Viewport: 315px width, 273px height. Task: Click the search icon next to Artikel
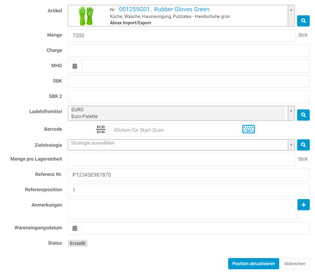tap(303, 21)
